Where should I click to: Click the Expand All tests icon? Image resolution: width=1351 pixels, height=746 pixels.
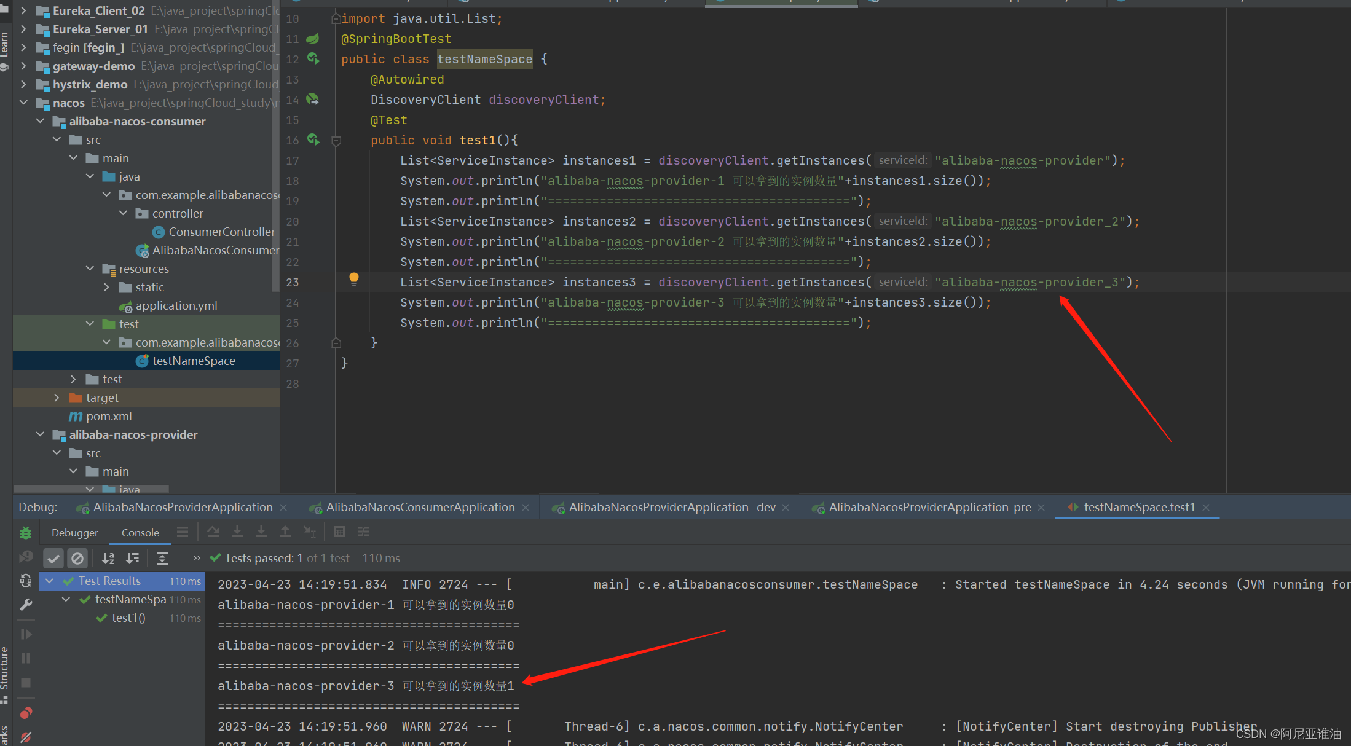(162, 558)
